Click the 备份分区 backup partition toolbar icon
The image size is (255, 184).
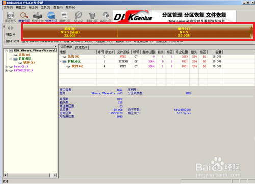106,17
